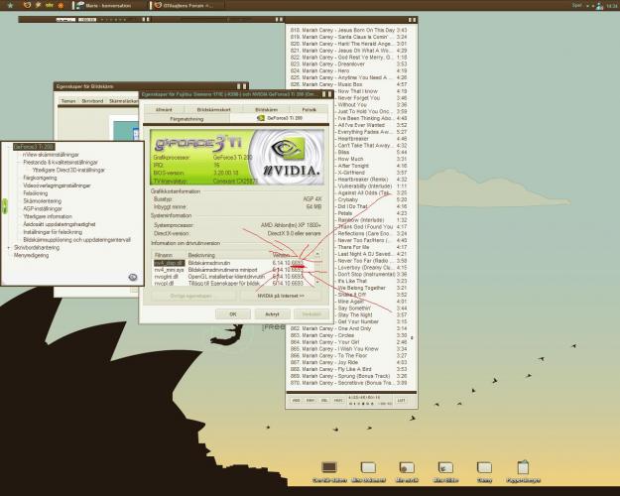Select Ytterligare information tree item
620x496 pixels.
pos(48,217)
